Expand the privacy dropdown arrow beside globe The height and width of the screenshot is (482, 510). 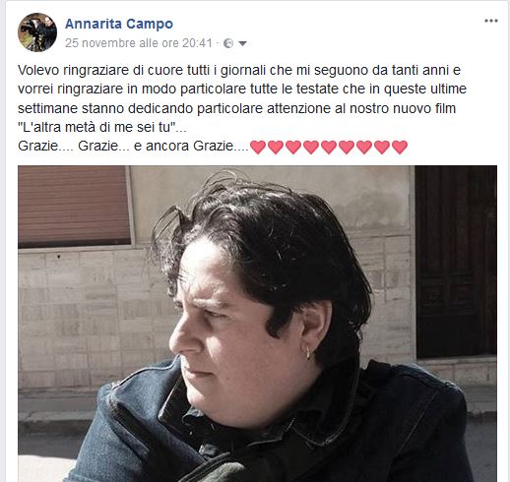click(x=242, y=43)
